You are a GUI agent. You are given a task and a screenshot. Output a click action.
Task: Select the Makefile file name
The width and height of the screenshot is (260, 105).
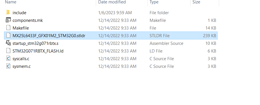(x=21, y=28)
